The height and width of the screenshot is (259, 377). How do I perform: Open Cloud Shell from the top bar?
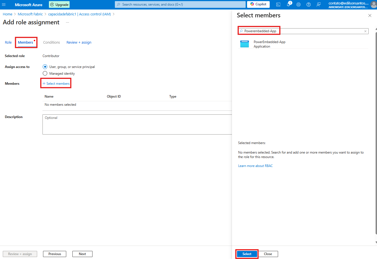(278, 4)
